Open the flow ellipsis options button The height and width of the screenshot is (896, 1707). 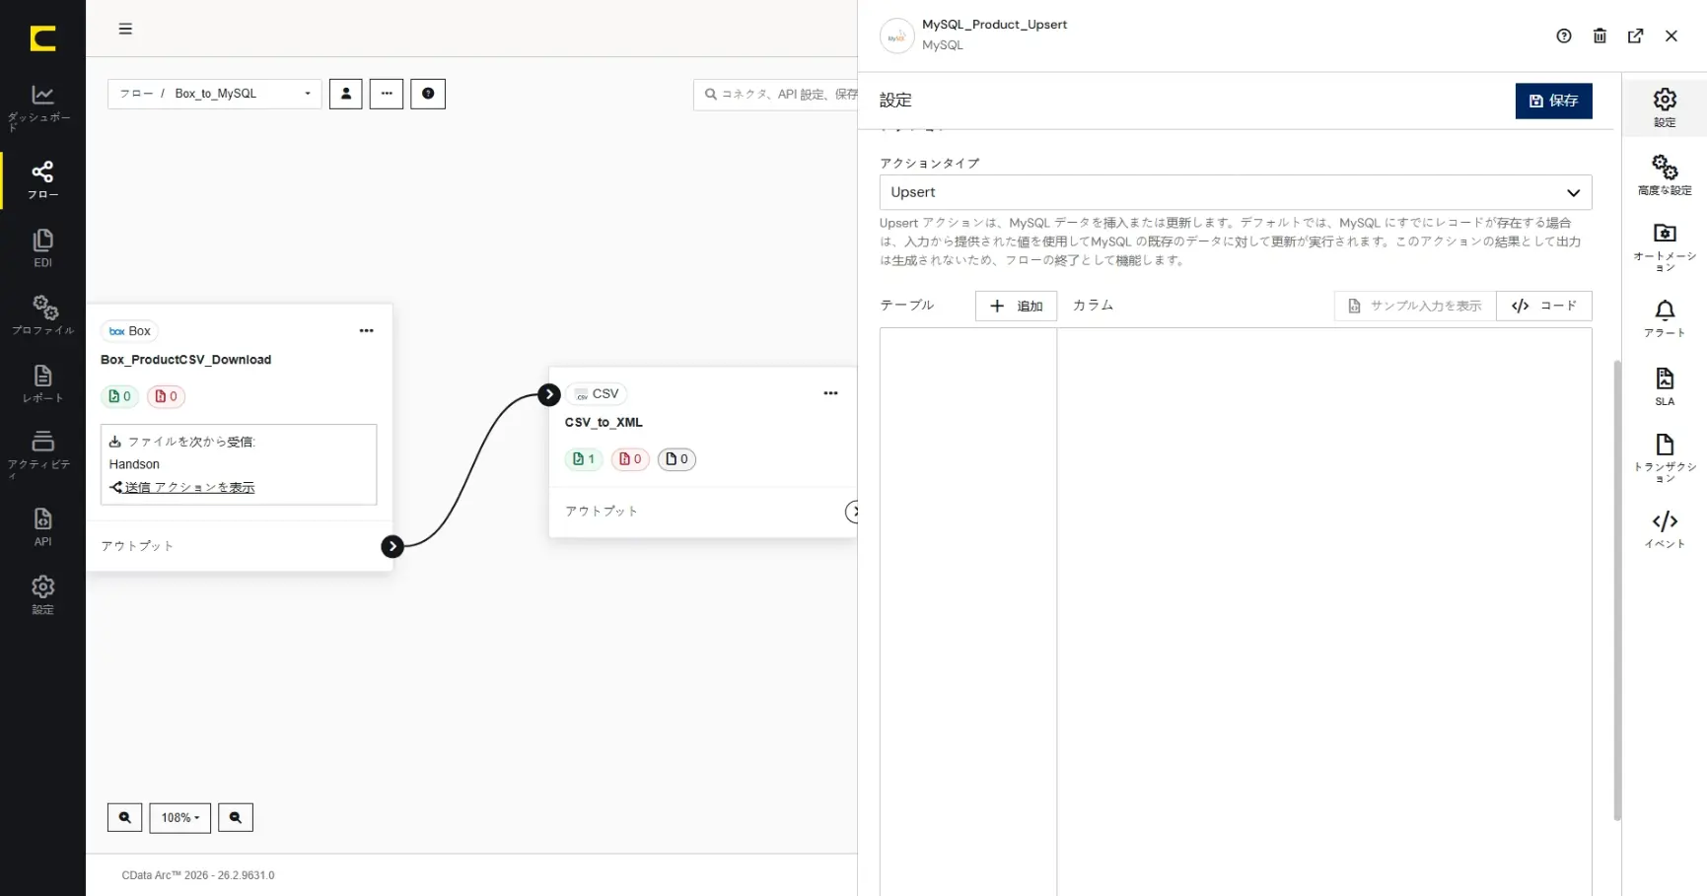click(387, 94)
